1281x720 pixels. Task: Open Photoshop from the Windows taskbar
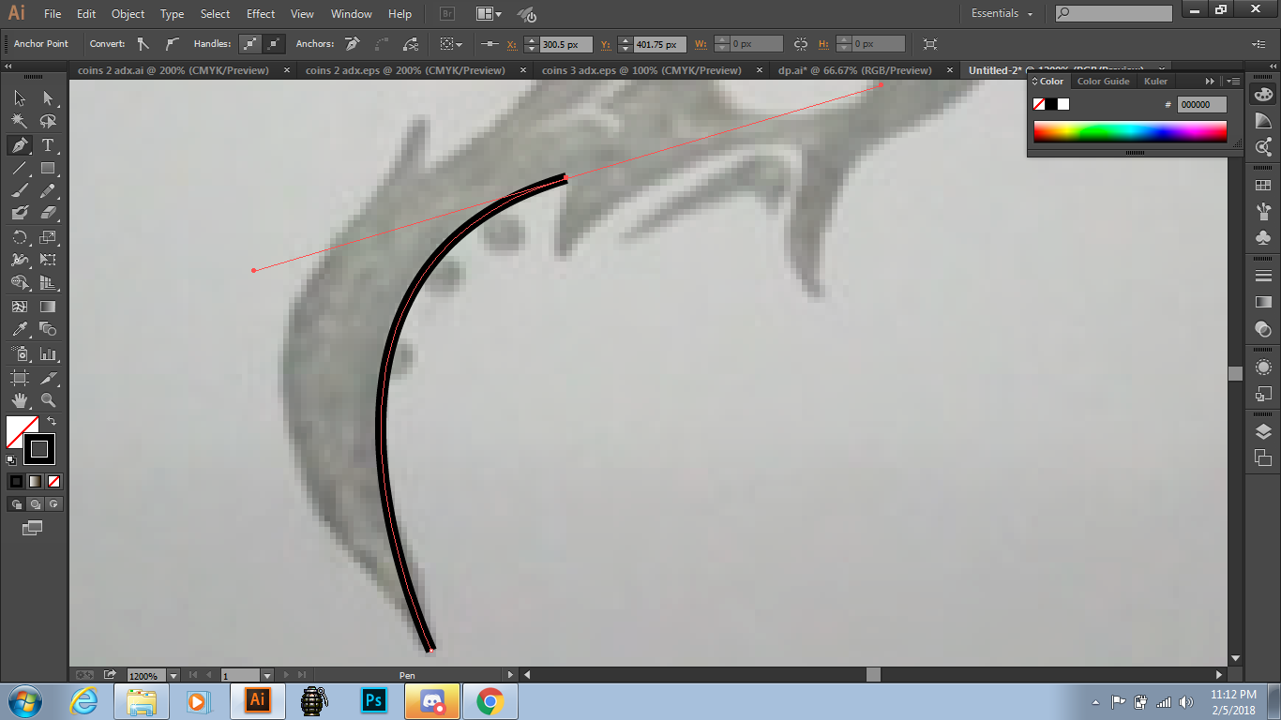pyautogui.click(x=373, y=700)
